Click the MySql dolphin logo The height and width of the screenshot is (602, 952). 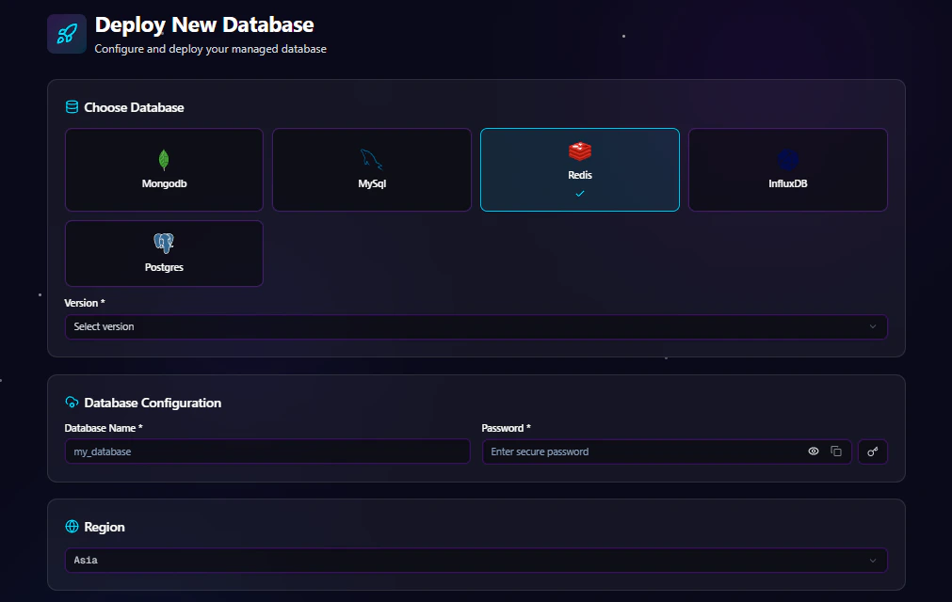tap(371, 160)
